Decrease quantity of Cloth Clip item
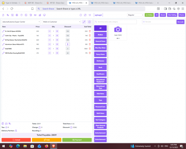 click(50, 35)
